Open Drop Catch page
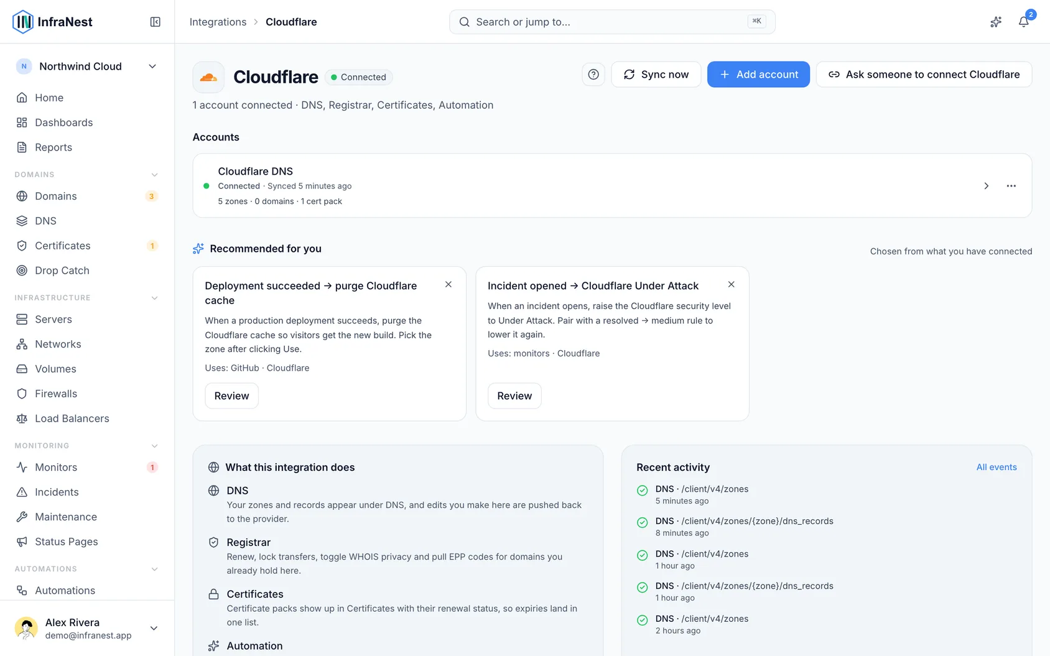The height and width of the screenshot is (656, 1050). tap(87, 270)
